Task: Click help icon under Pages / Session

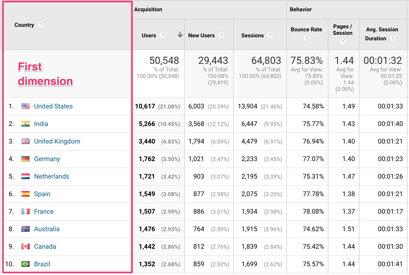Action: coord(342,42)
